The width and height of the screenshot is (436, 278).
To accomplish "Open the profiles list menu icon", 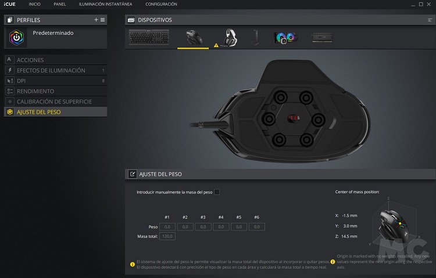I will [x=102, y=20].
